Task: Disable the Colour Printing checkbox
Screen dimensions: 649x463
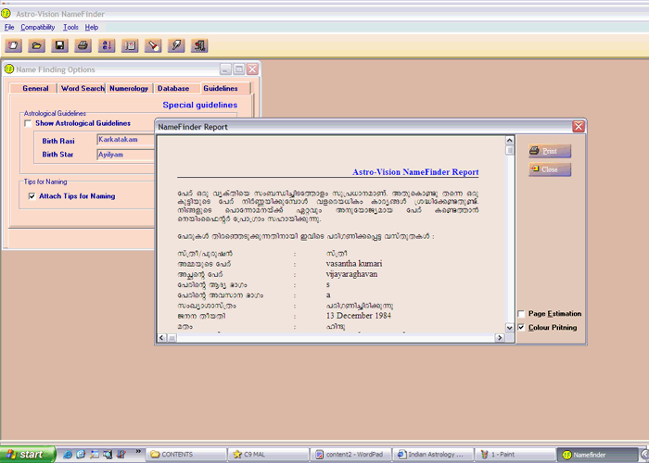Action: click(521, 328)
